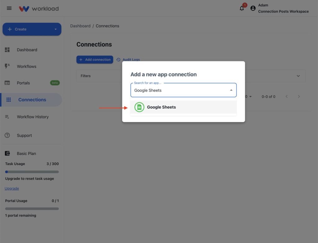Click the Connections grid icon
The width and height of the screenshot is (318, 243).
(8, 100)
